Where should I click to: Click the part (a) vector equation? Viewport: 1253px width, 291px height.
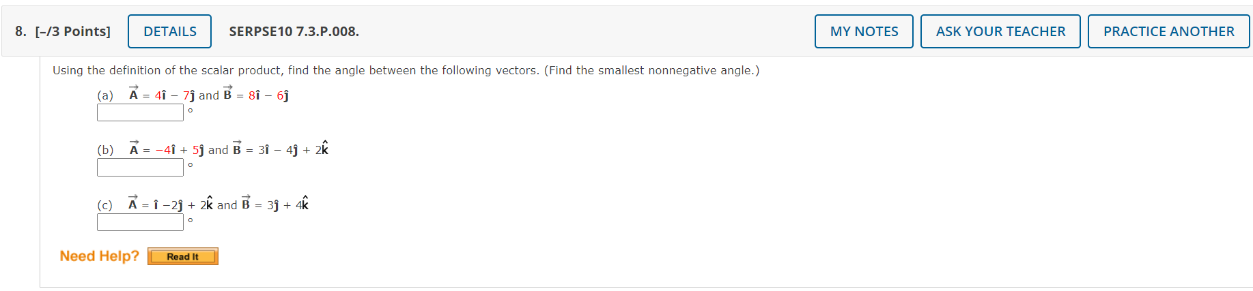point(208,95)
